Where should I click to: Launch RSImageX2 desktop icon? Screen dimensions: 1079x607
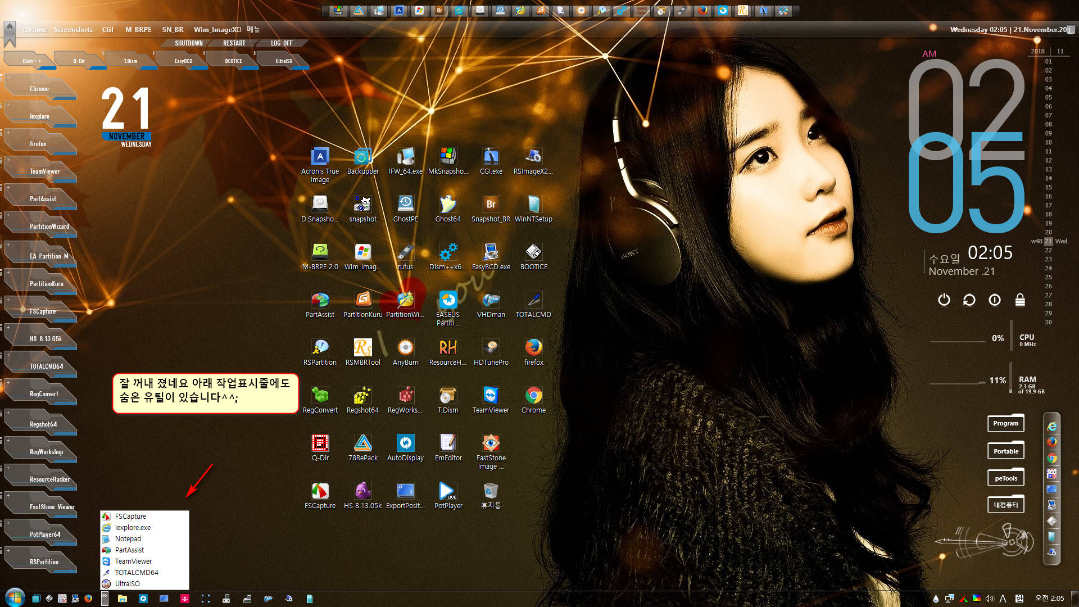[x=533, y=161]
